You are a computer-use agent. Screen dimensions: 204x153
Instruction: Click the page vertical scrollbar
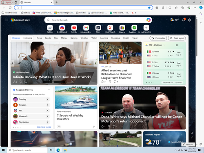point(197,38)
